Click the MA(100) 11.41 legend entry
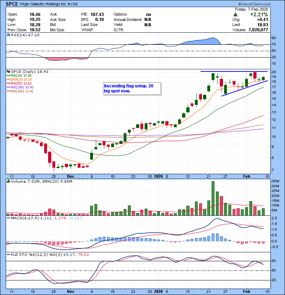This screenshot has width=285, height=295. 20,91
